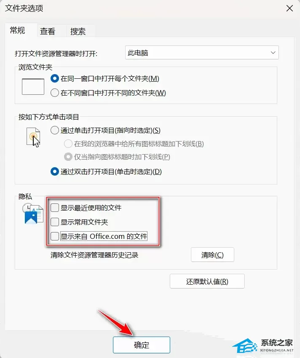300x358 pixels.
Task: Select 通过双击打开项目 radio button
Action: coord(55,171)
